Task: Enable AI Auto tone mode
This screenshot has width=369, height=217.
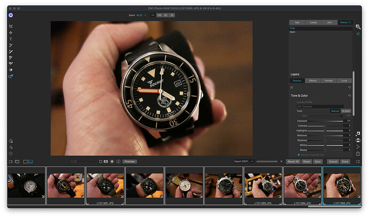Action: (x=346, y=111)
